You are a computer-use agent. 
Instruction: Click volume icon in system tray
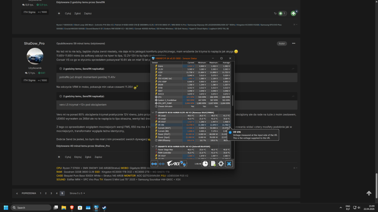tap(359, 208)
